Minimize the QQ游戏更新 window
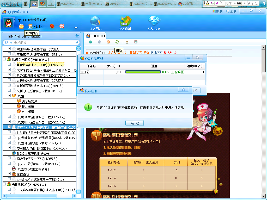This screenshot has width=267, height=200. (x=189, y=58)
